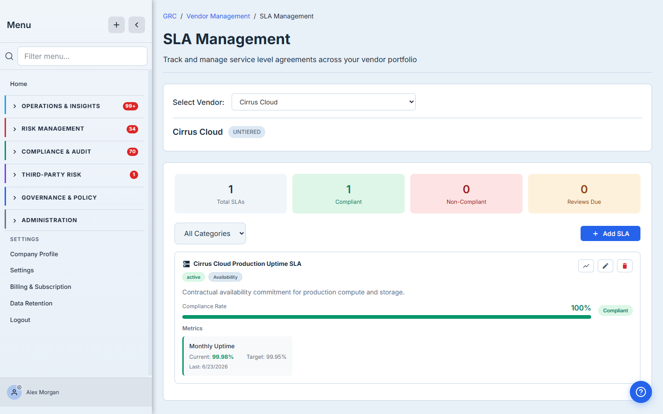Click the 34 badge on Risk Management
Image resolution: width=663 pixels, height=414 pixels.
(x=132, y=129)
